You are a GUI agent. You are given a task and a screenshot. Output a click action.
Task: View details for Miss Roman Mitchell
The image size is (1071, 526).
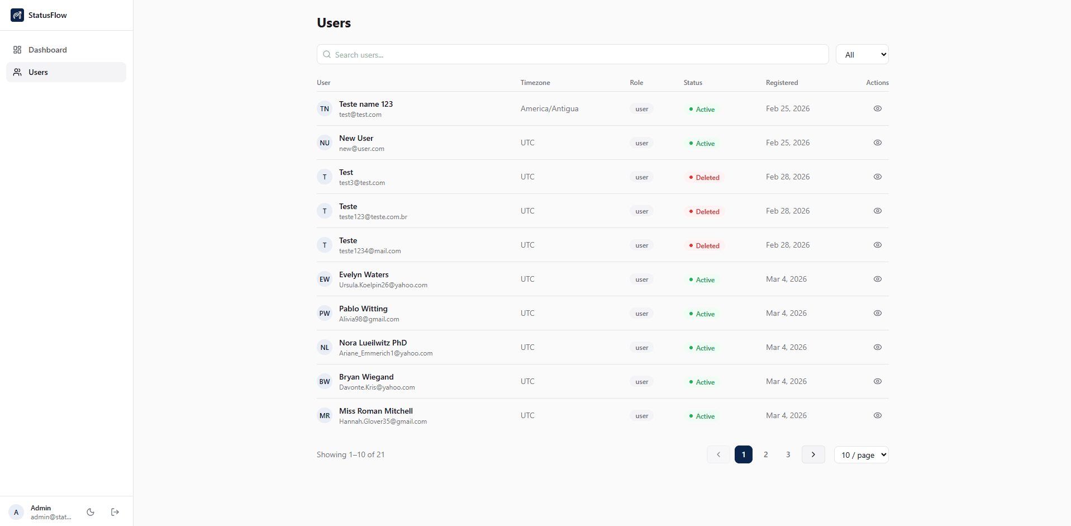(877, 415)
